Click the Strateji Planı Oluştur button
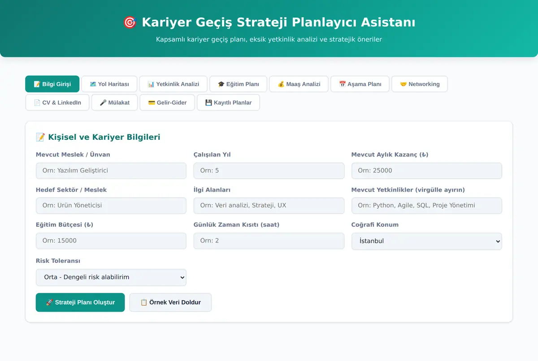 click(80, 302)
